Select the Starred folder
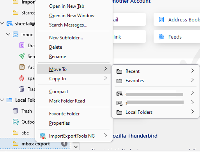 [x=28, y=13]
